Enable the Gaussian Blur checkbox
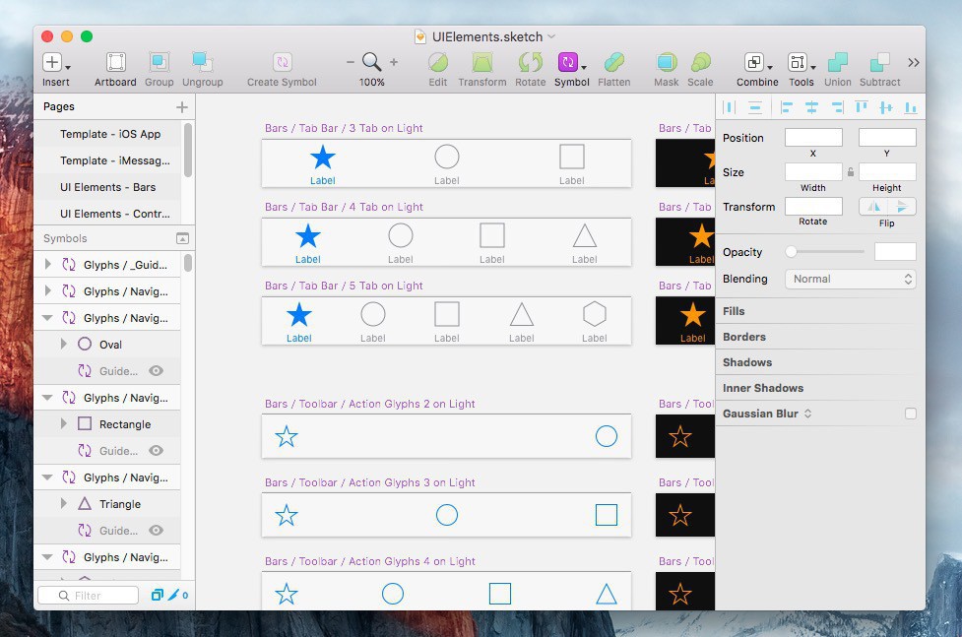This screenshot has height=637, width=962. point(911,414)
